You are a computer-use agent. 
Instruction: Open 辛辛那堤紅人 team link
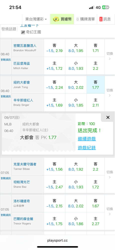coord(23,100)
